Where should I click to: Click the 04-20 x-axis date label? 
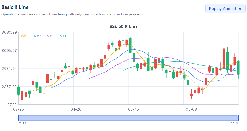(76, 109)
